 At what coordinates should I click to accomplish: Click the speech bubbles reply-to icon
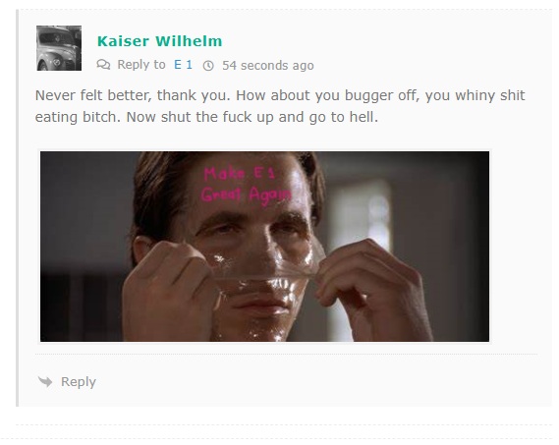coord(103,65)
